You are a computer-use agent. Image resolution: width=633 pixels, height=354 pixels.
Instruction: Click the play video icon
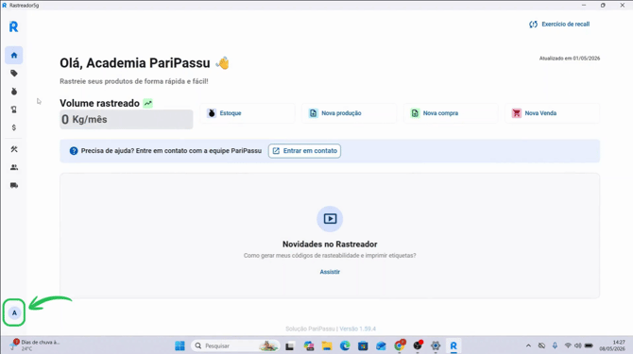[x=330, y=219]
